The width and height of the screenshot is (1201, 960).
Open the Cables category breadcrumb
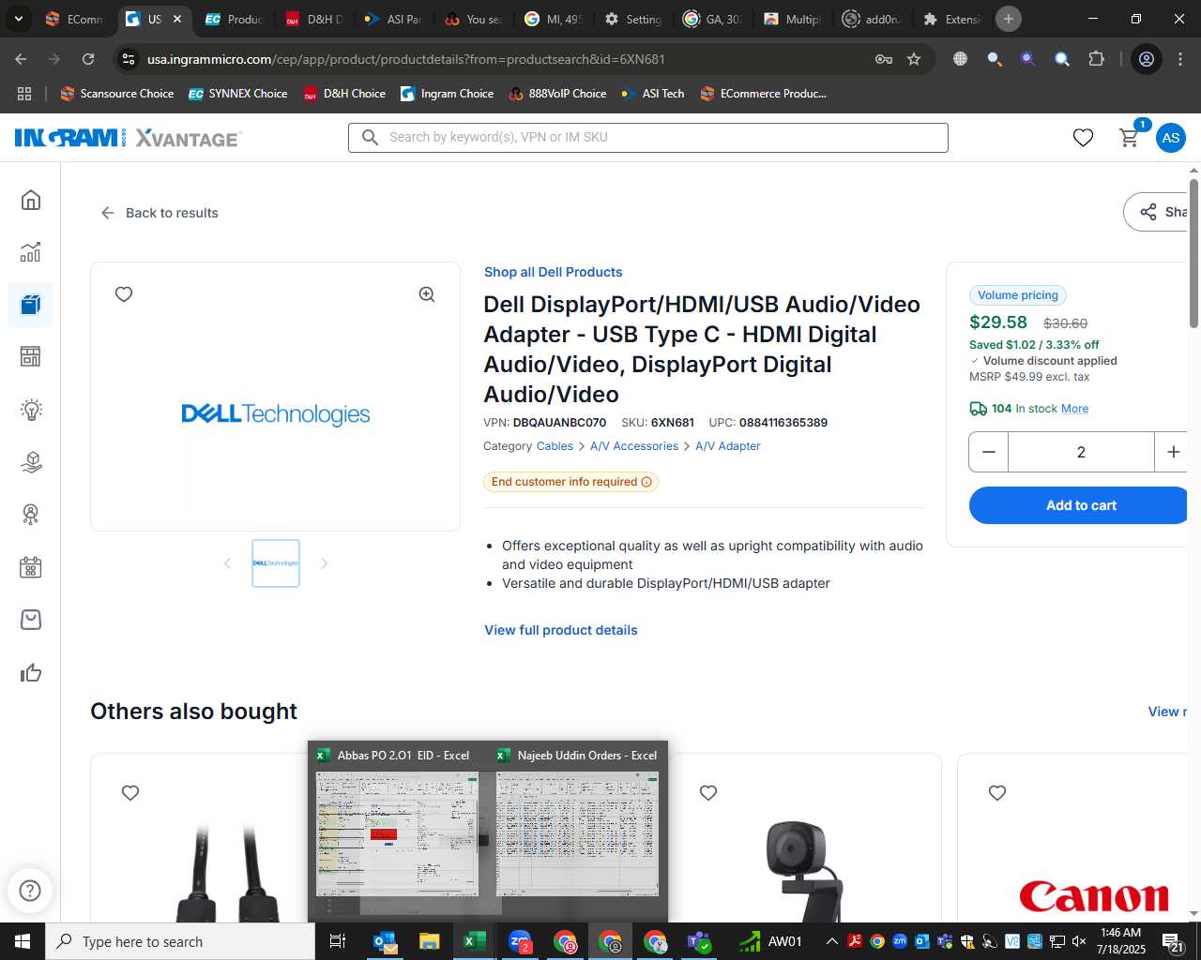555,446
